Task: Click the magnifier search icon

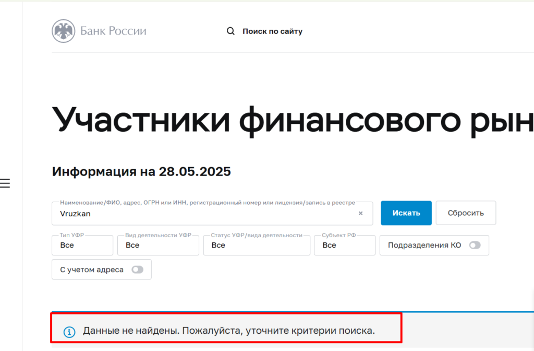Action: point(230,31)
